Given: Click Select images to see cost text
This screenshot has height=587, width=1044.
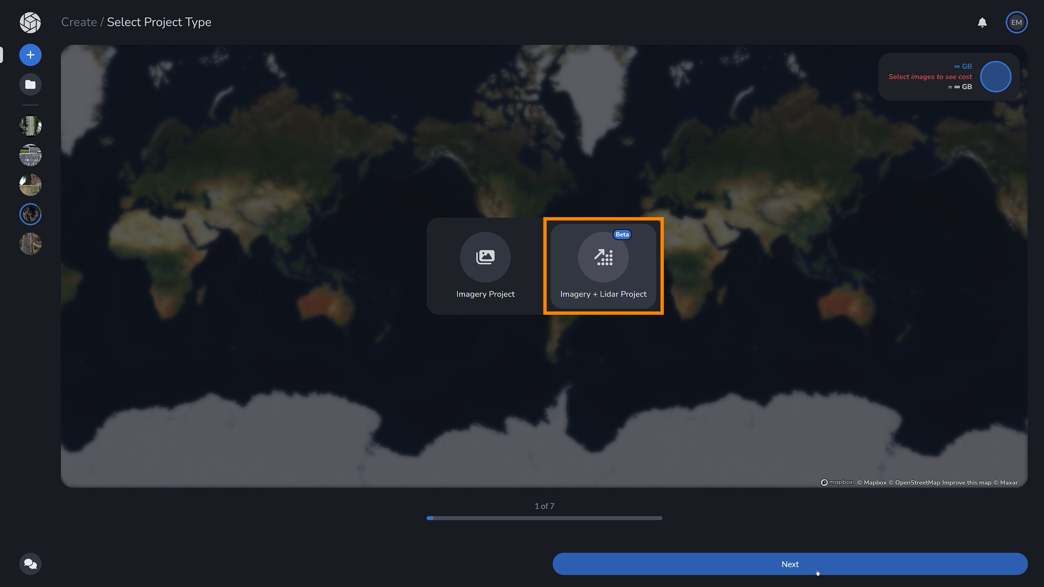Looking at the screenshot, I should click(x=930, y=77).
